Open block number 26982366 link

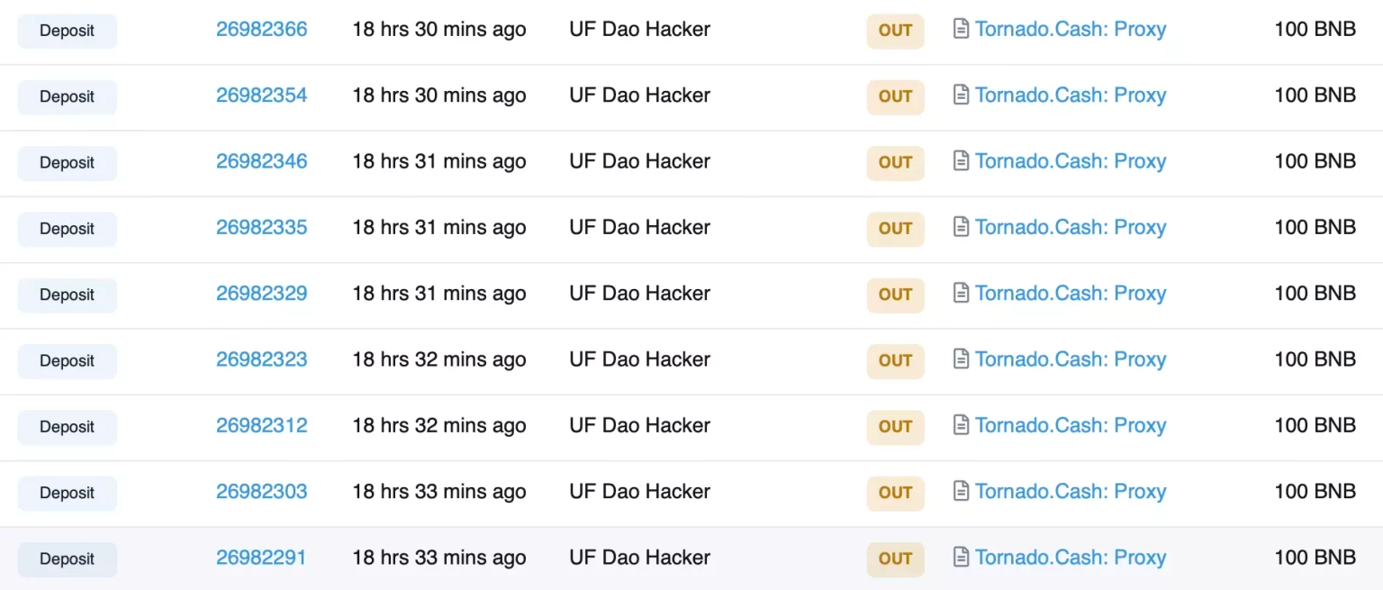pos(261,29)
